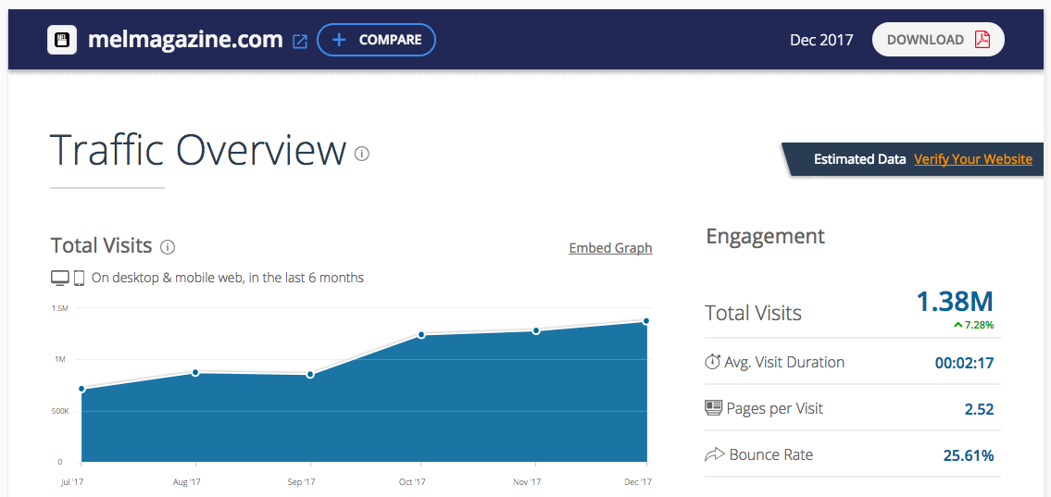
Task: Click the COMPARE button
Action: (x=376, y=40)
